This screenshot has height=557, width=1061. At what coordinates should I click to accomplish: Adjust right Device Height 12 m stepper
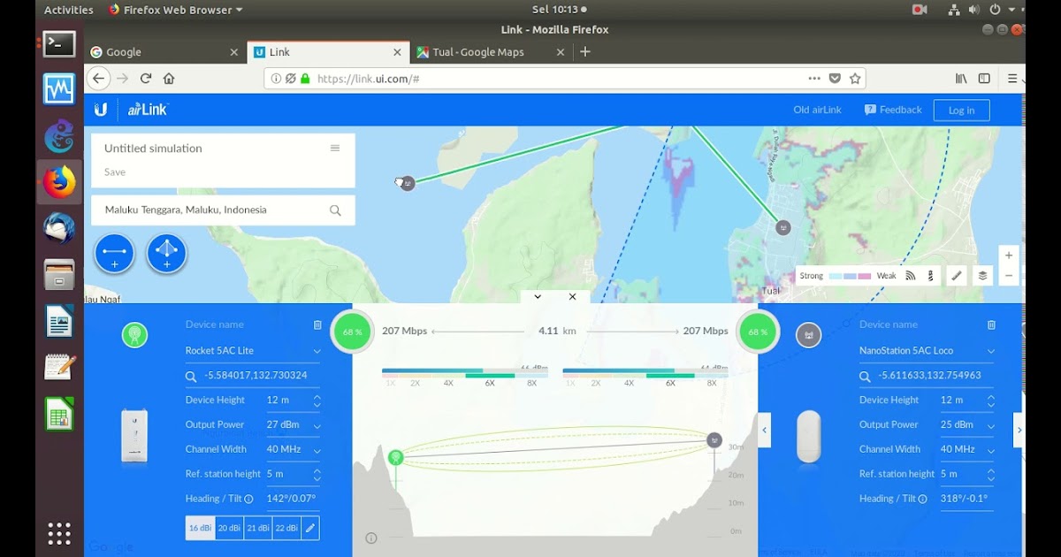(x=990, y=401)
